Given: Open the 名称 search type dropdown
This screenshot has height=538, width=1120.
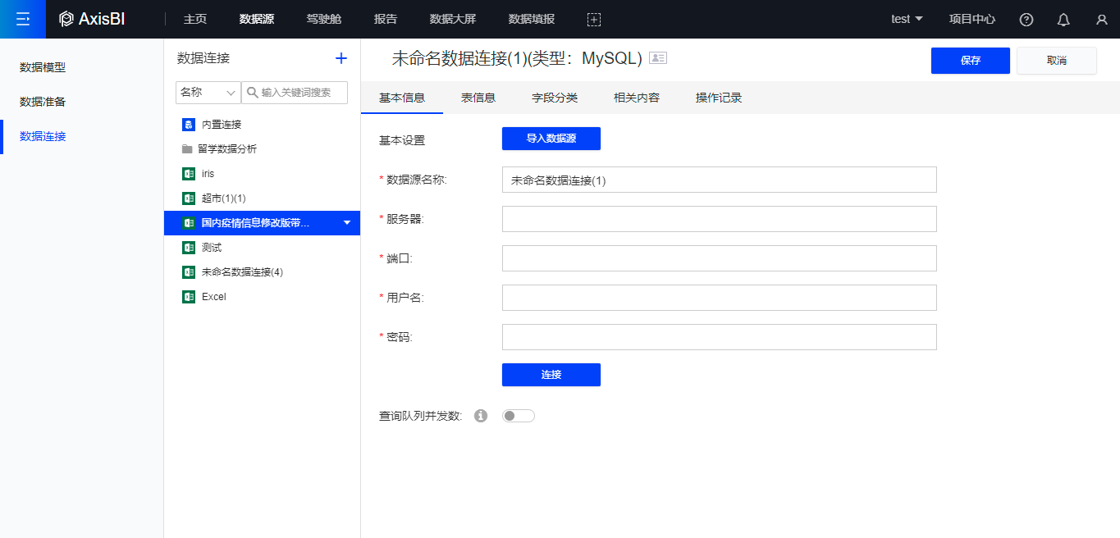Looking at the screenshot, I should tap(208, 93).
